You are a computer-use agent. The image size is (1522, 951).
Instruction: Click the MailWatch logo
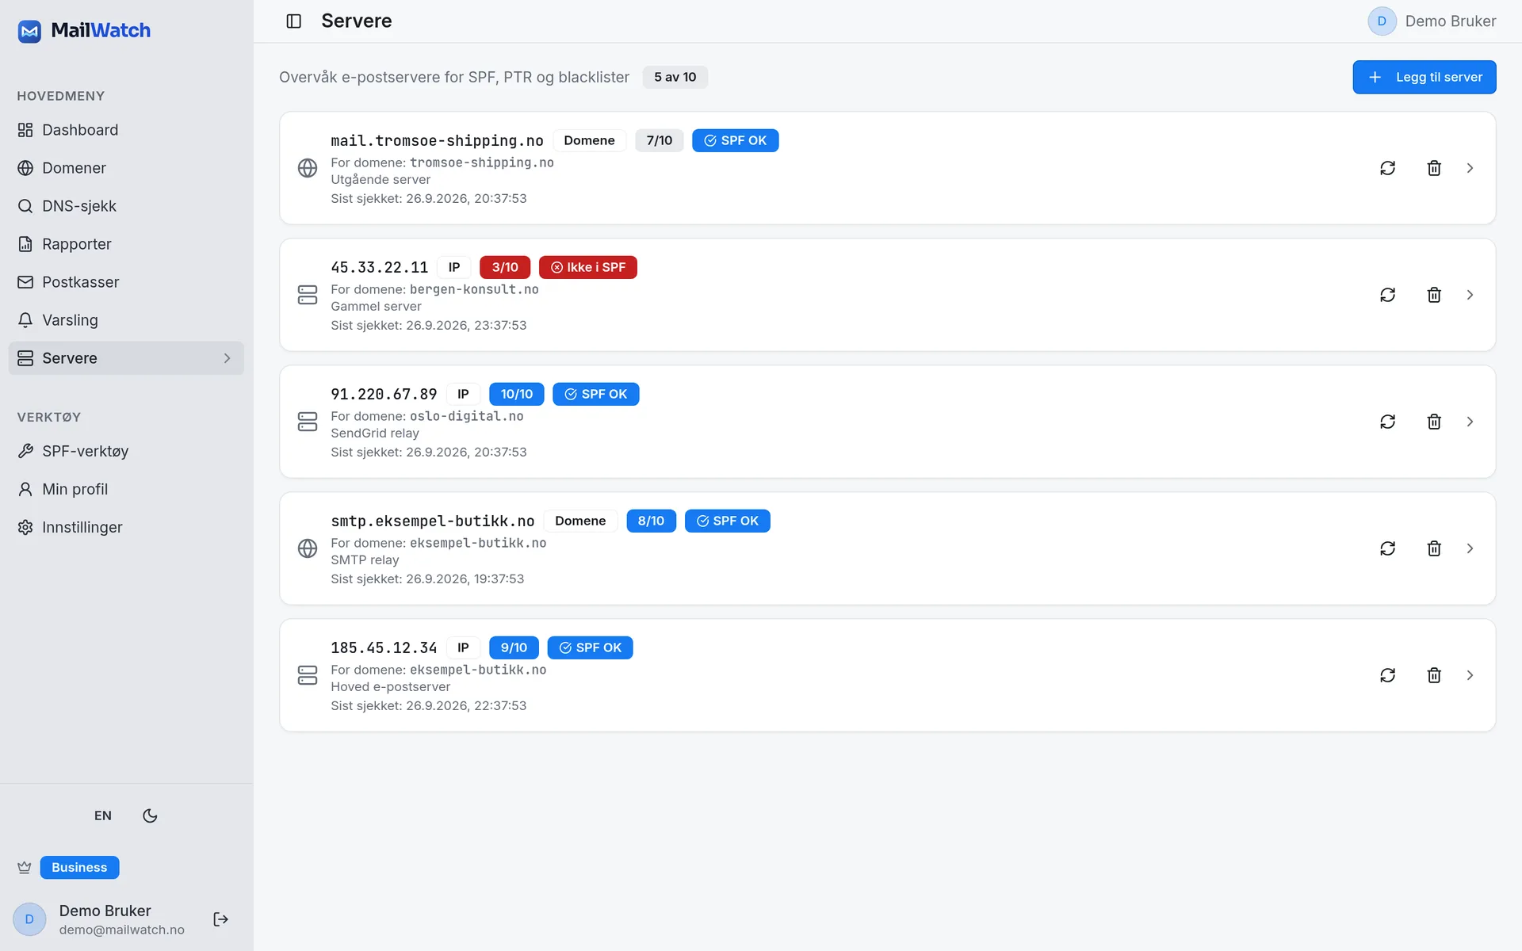84,30
